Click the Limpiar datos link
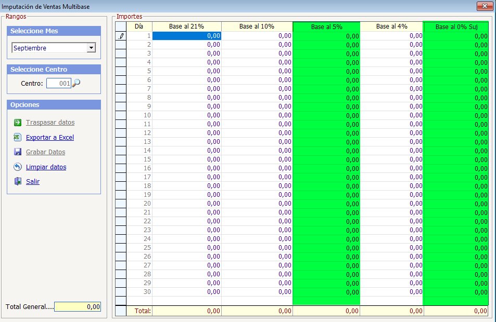This screenshot has width=496, height=322. click(x=46, y=167)
